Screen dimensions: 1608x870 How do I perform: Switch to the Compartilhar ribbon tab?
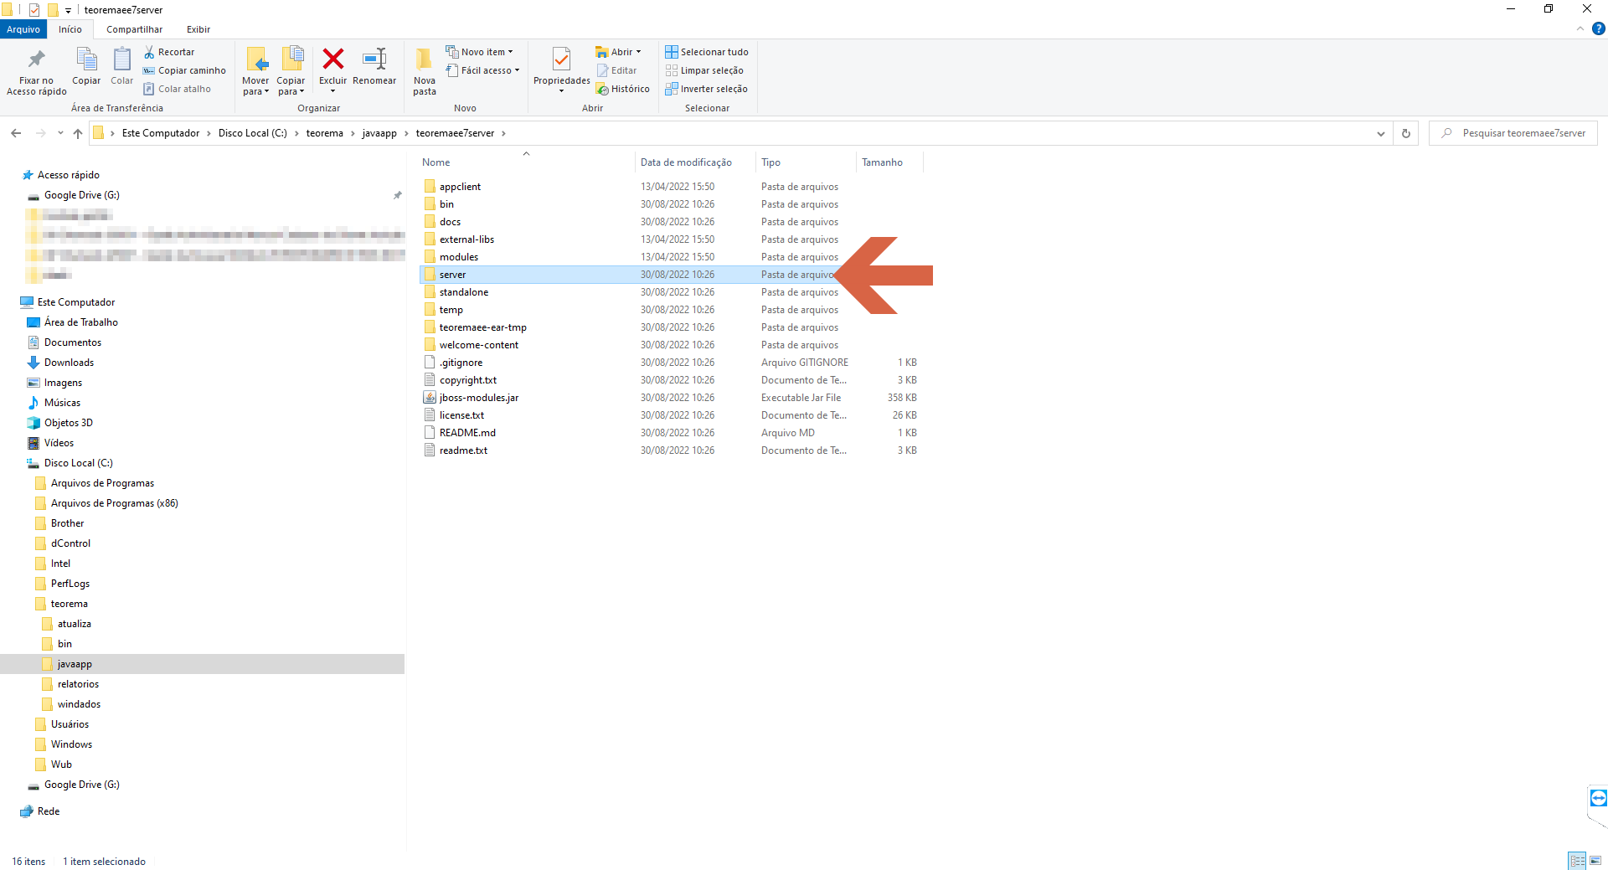tap(134, 29)
